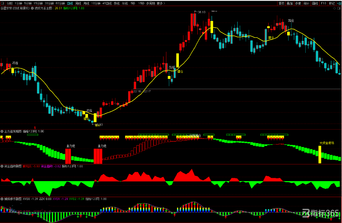Open the 多周期 multi-period view

coord(151,3)
